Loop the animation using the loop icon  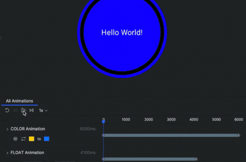click(x=7, y=110)
